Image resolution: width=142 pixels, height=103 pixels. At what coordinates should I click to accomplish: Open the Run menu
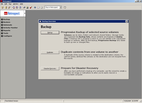10,4
